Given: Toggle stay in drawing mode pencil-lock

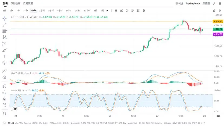Looking at the screenshot, I should point(5,92).
